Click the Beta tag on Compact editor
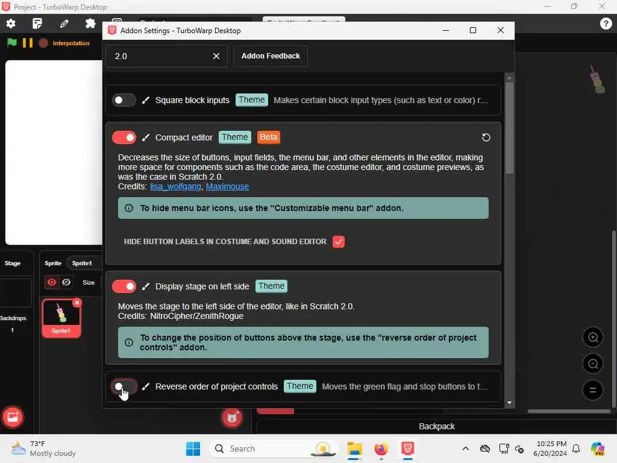Screen dimensions: 617x463 coord(268,137)
